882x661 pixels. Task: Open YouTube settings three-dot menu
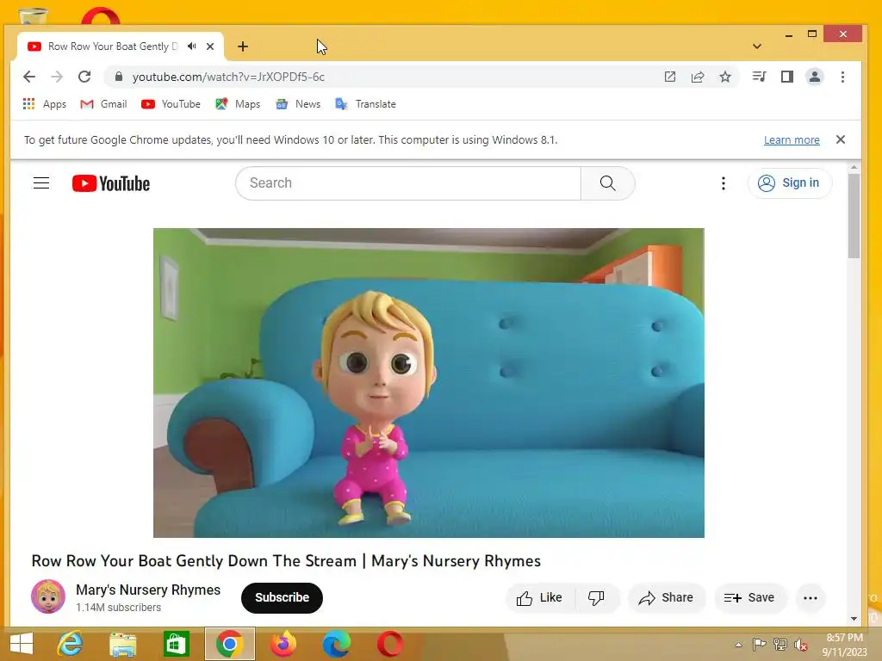(x=724, y=183)
